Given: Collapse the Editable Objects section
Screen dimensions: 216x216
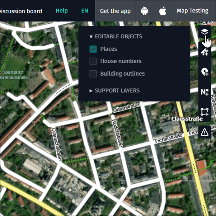Looking at the screenshot, I should [x=116, y=37].
